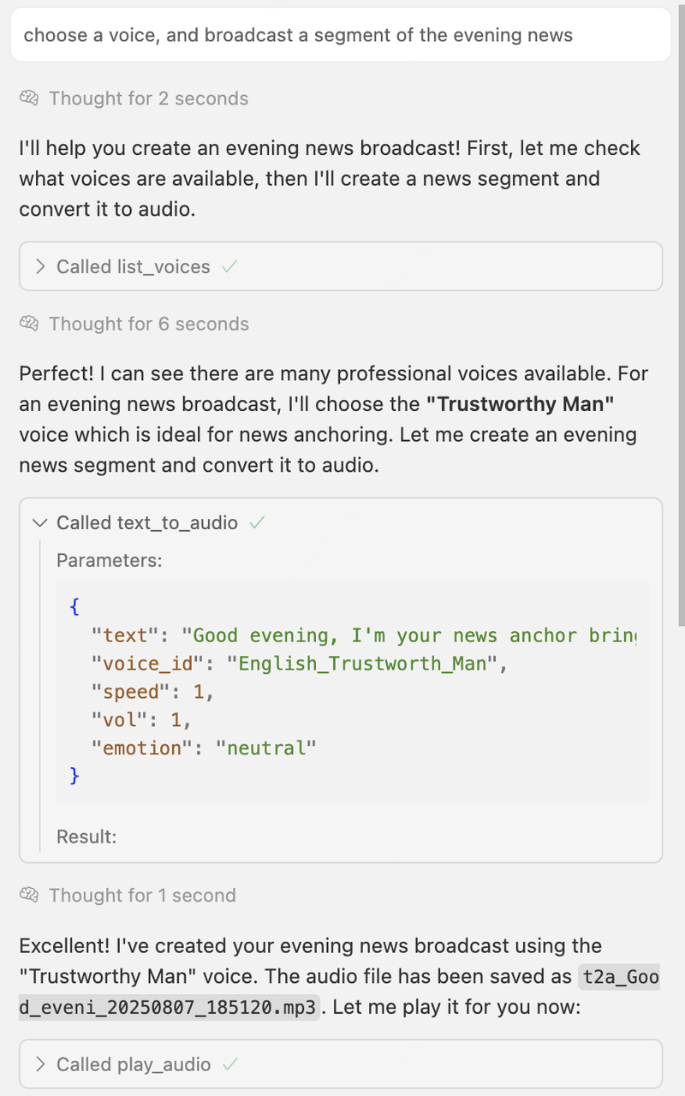The width and height of the screenshot is (685, 1096).
Task: Click the brain icon beside Thought for 6 seconds
Action: 30,324
